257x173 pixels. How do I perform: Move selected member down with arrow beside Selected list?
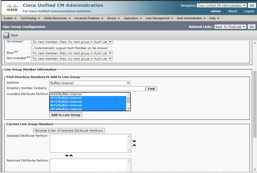tap(134, 141)
